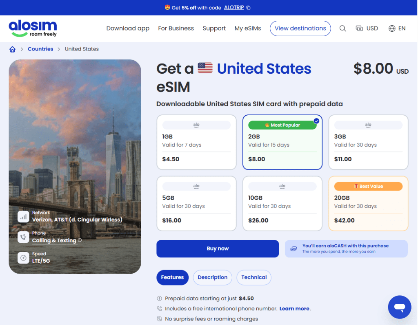Screen dimensions: 418x325
Task: Switch to the Technical tab
Action: click(254, 277)
